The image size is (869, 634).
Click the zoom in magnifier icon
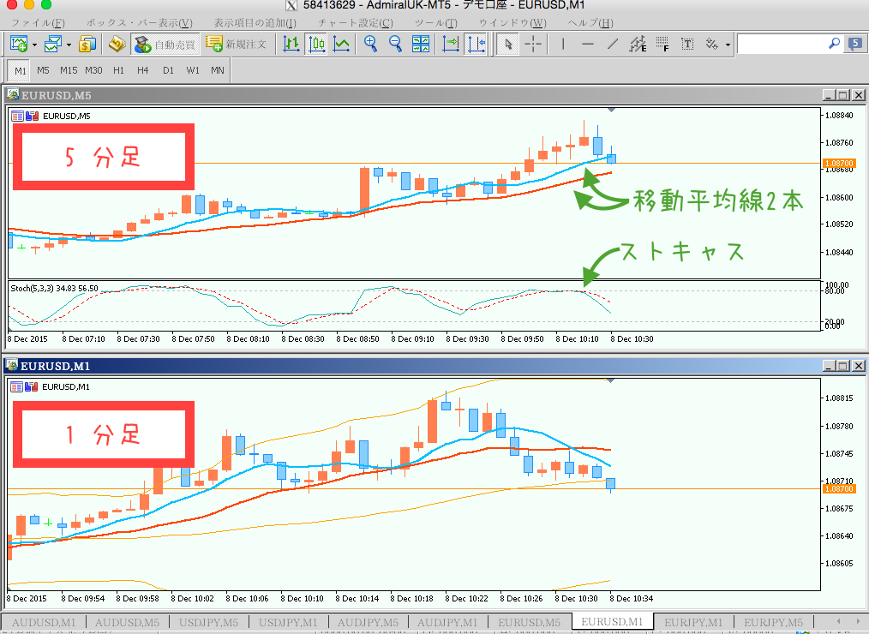[370, 44]
